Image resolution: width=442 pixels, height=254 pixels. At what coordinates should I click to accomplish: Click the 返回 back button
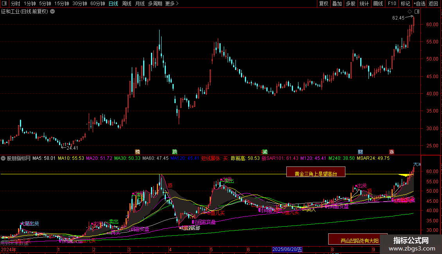click(433, 4)
